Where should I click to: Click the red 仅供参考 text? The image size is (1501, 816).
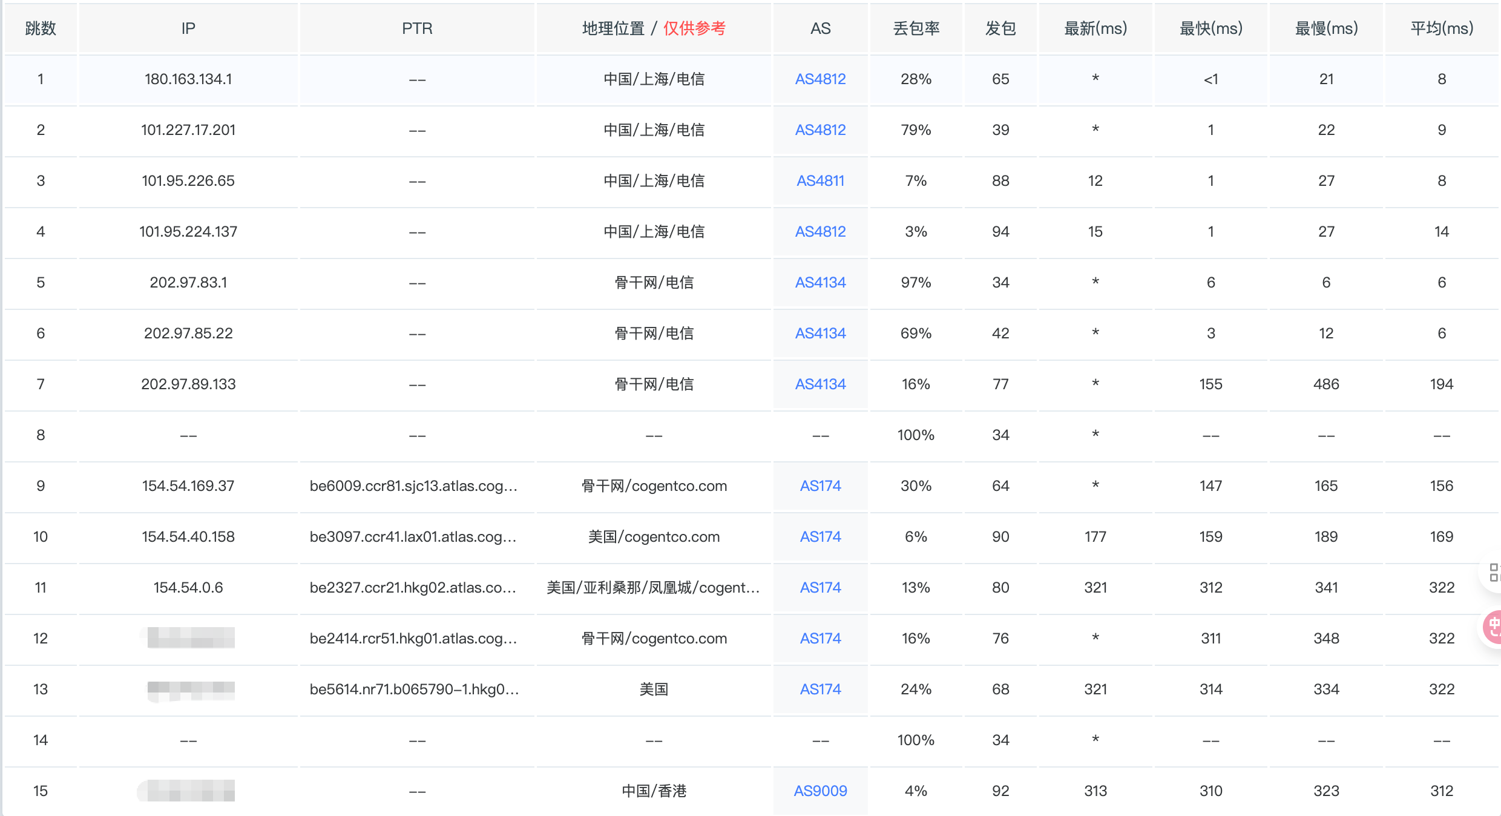(x=694, y=28)
